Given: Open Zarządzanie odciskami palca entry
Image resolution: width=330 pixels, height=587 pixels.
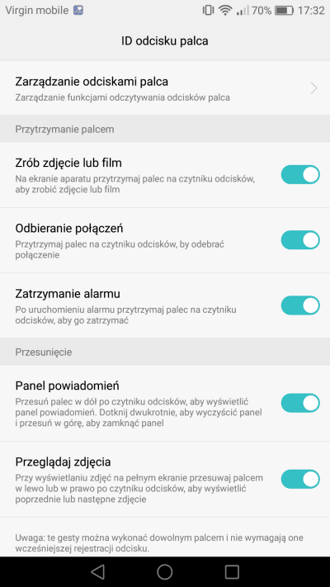Looking at the screenshot, I should point(165,88).
